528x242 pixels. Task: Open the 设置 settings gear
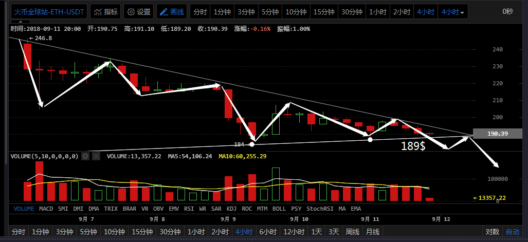pos(139,12)
